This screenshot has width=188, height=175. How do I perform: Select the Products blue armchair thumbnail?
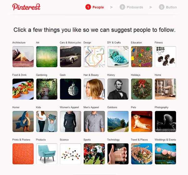[47, 154]
